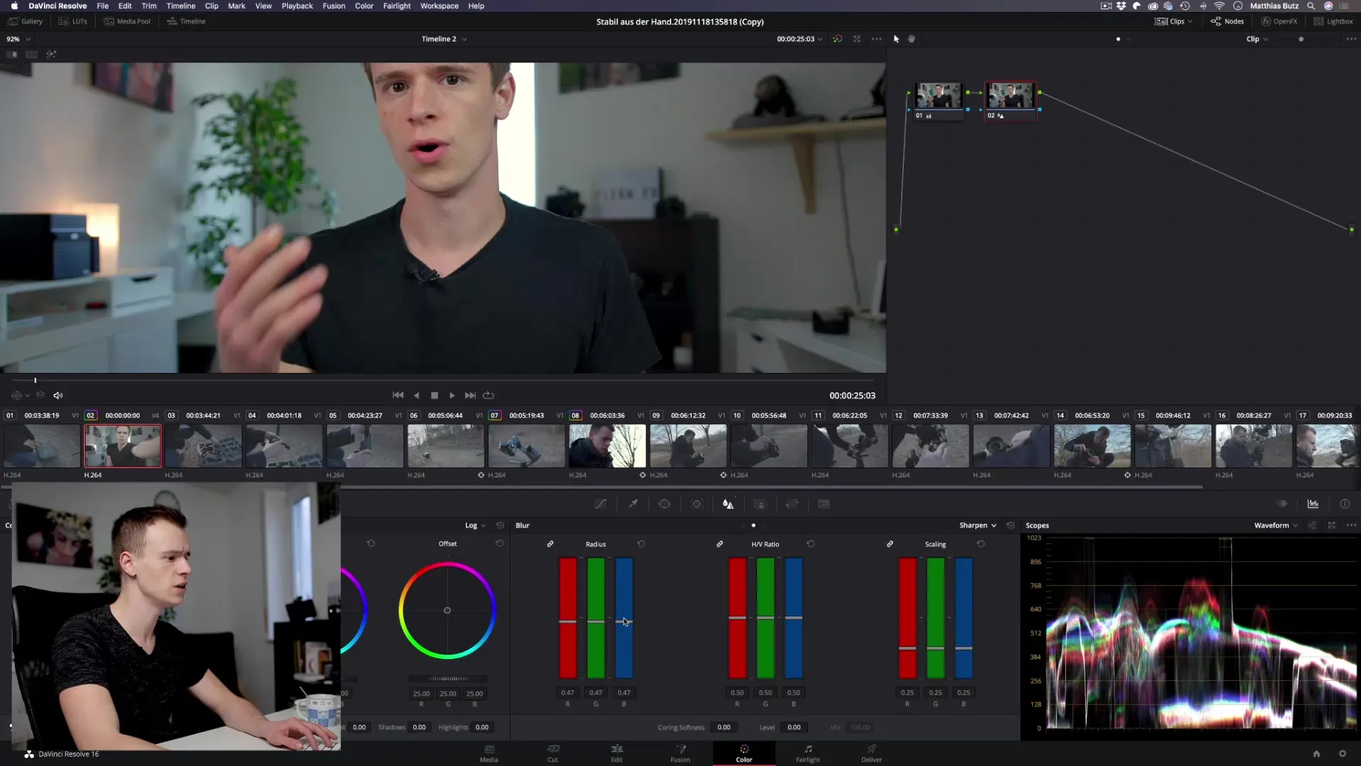Open the Qualifier eyedropper palette
This screenshot has width=1361, height=766.
633,504
